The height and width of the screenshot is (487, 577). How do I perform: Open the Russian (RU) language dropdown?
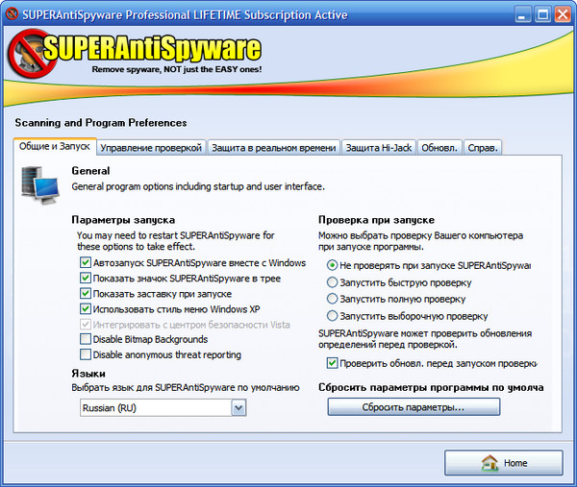[x=238, y=408]
